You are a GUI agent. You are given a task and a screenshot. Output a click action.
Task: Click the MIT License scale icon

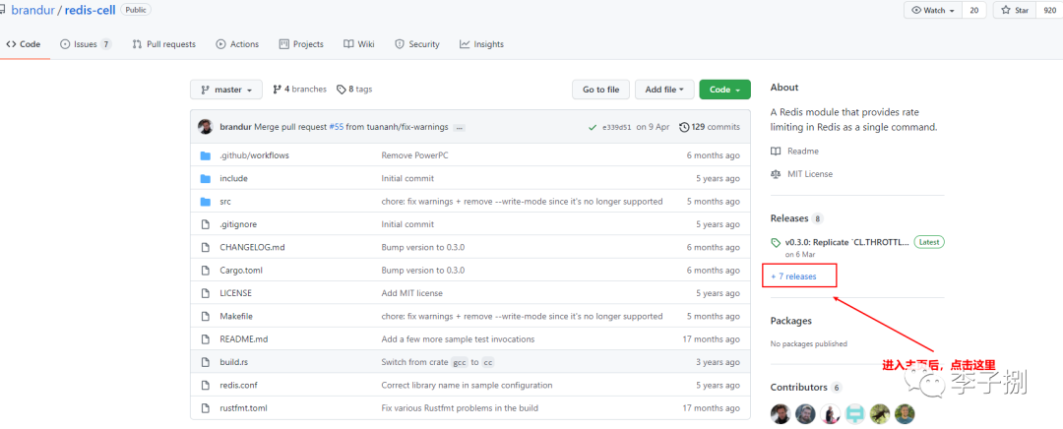coord(776,174)
